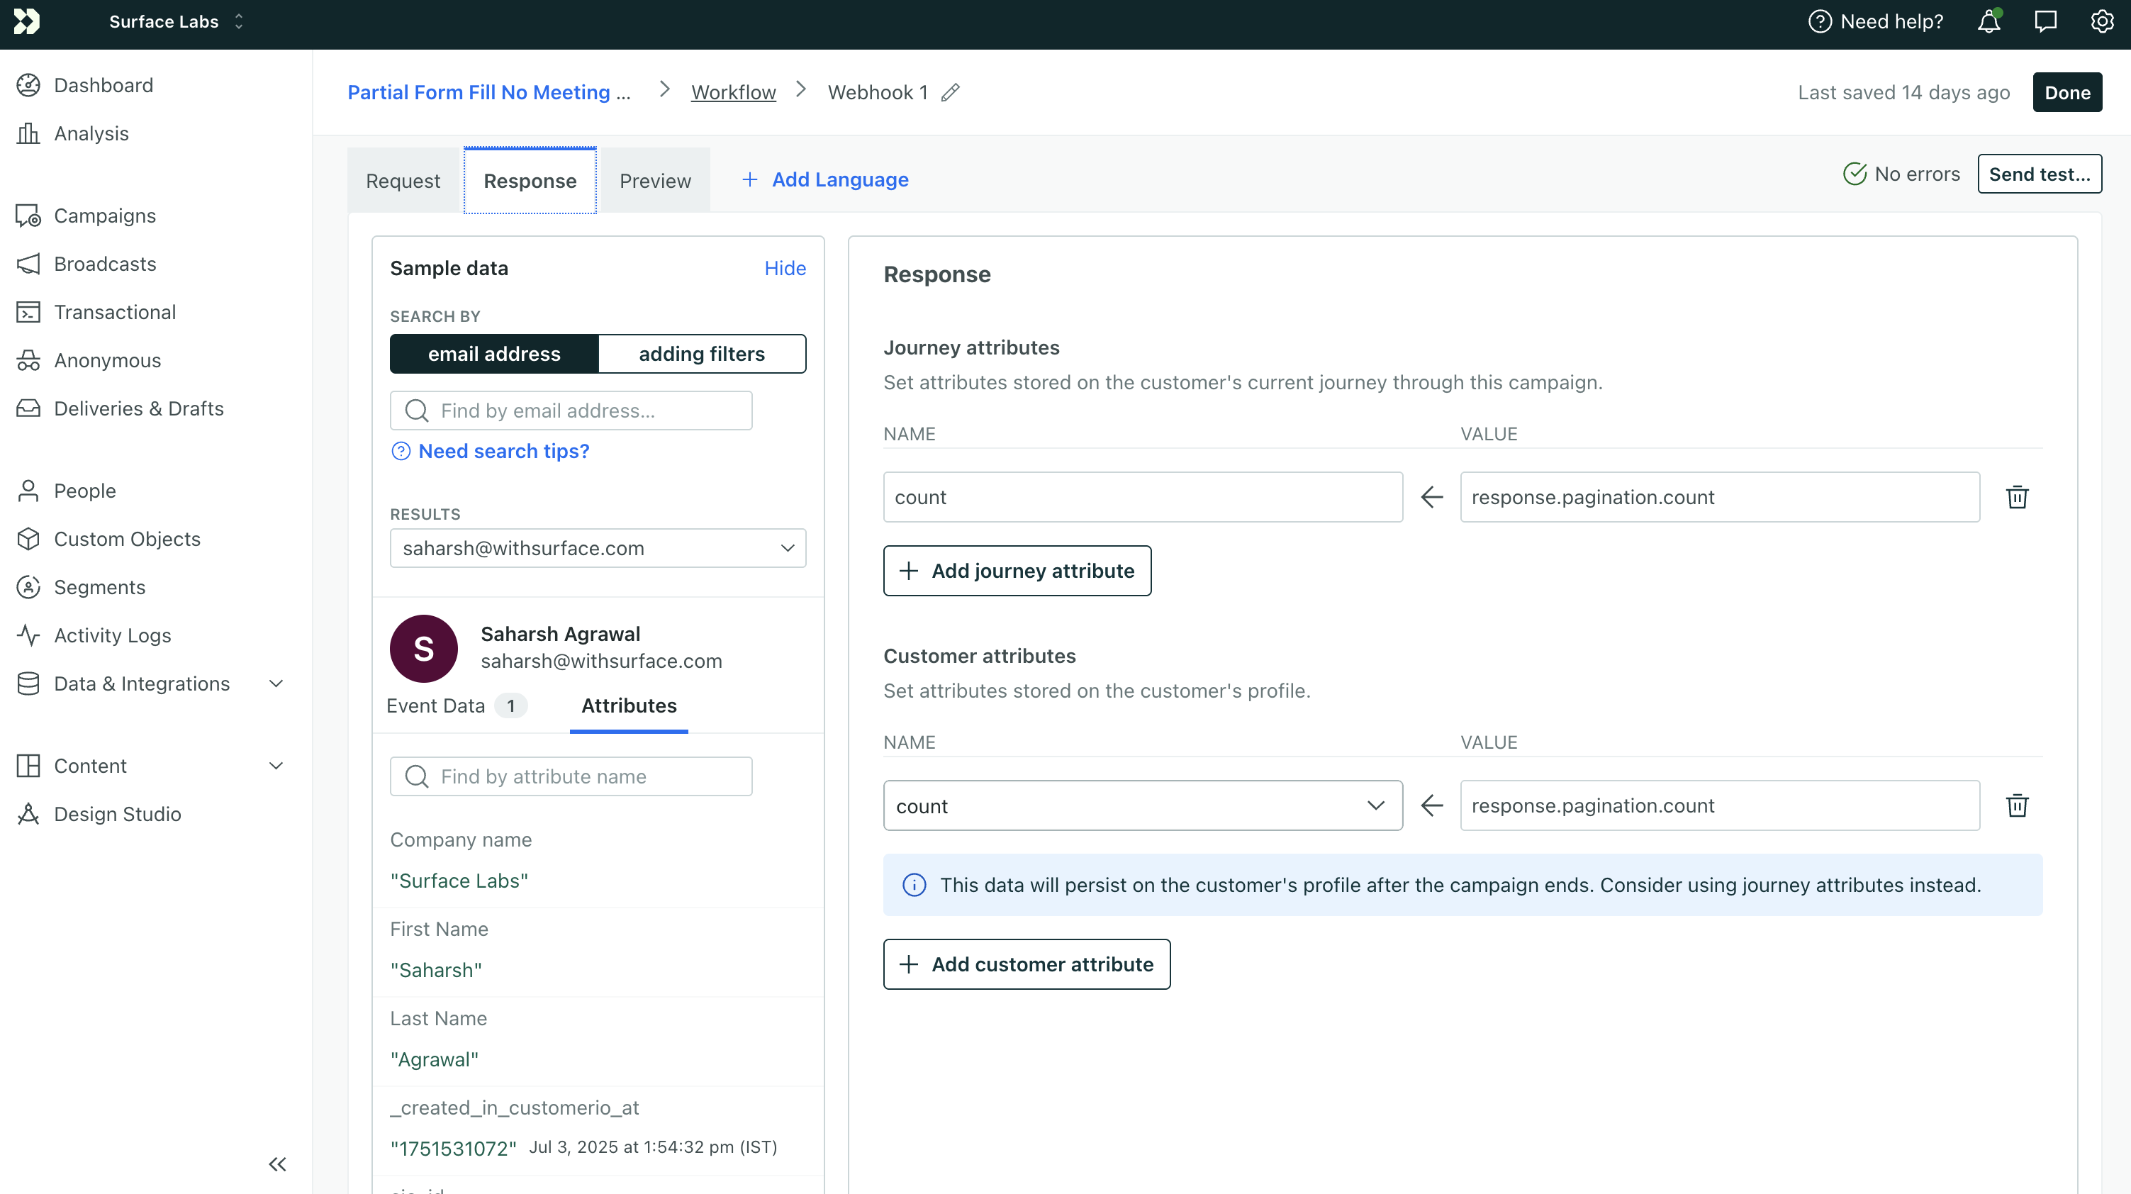Open the Event Data tab
The height and width of the screenshot is (1194, 2131).
coord(435,705)
